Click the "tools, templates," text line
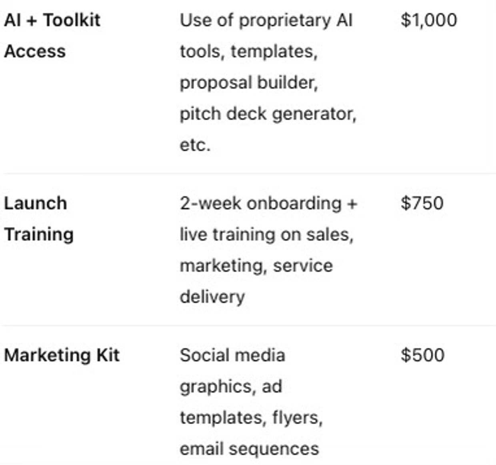Screen dimensions: 496x465 click(x=248, y=52)
